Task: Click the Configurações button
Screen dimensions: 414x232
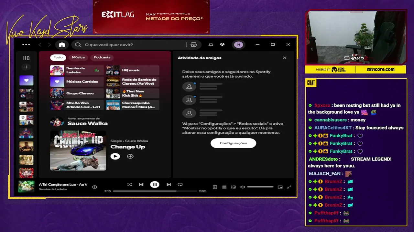Action: point(233,143)
